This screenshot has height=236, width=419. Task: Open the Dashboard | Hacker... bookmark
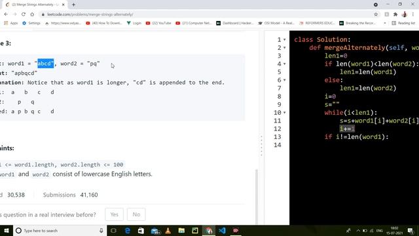pos(235,24)
